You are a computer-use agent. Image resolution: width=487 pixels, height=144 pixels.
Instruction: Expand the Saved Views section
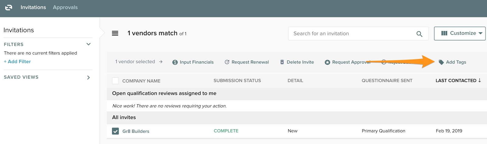[x=89, y=77]
